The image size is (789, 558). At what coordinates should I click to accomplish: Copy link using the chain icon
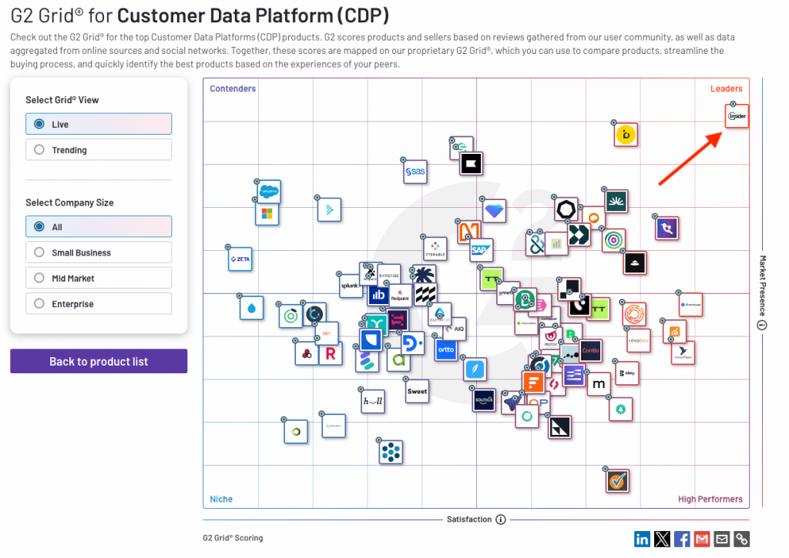coord(741,539)
